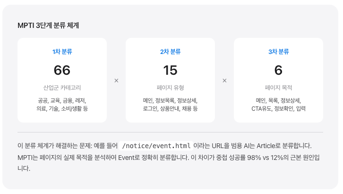Click the industry list starting with 공공, 교육
Screen dimensions: 343x194
click(62, 105)
